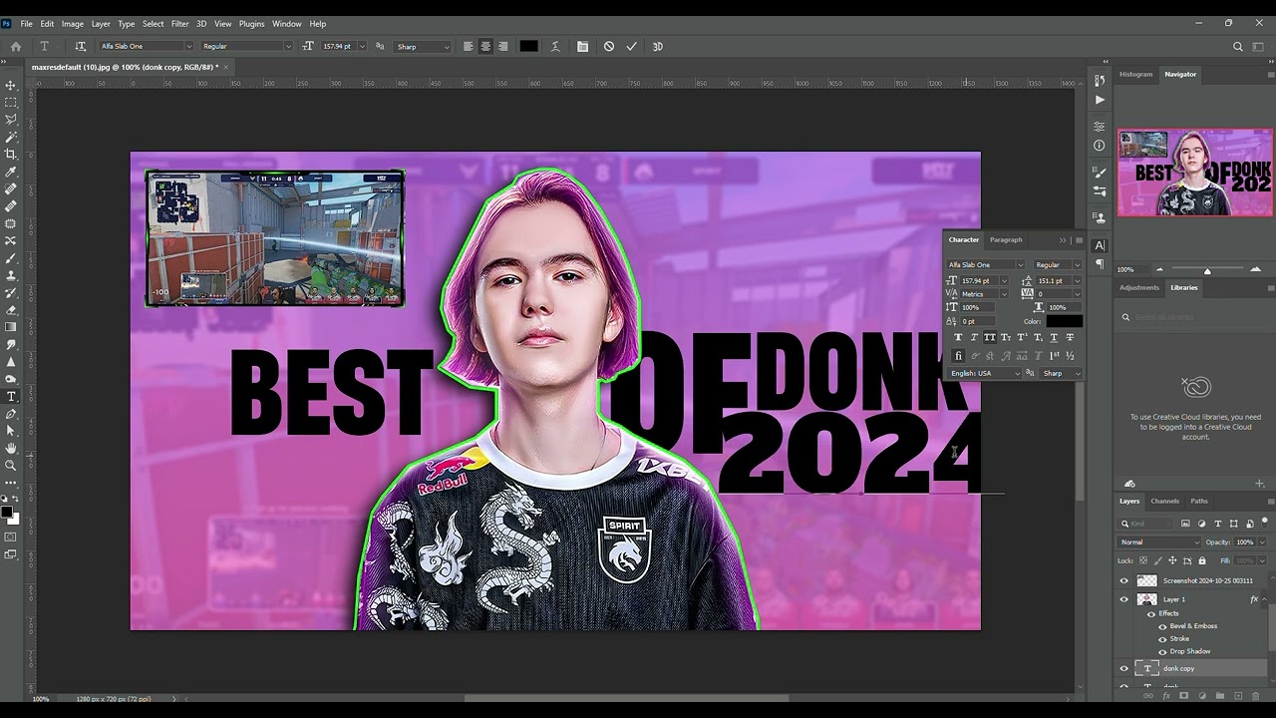Image resolution: width=1276 pixels, height=718 pixels.
Task: Click the Home icon in options bar
Action: coord(15,46)
